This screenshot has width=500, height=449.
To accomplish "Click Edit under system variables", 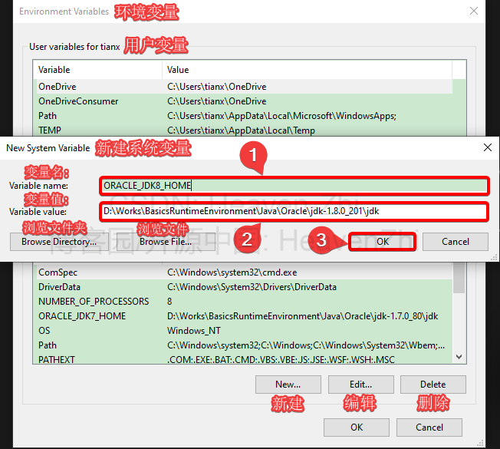I will click(x=361, y=385).
